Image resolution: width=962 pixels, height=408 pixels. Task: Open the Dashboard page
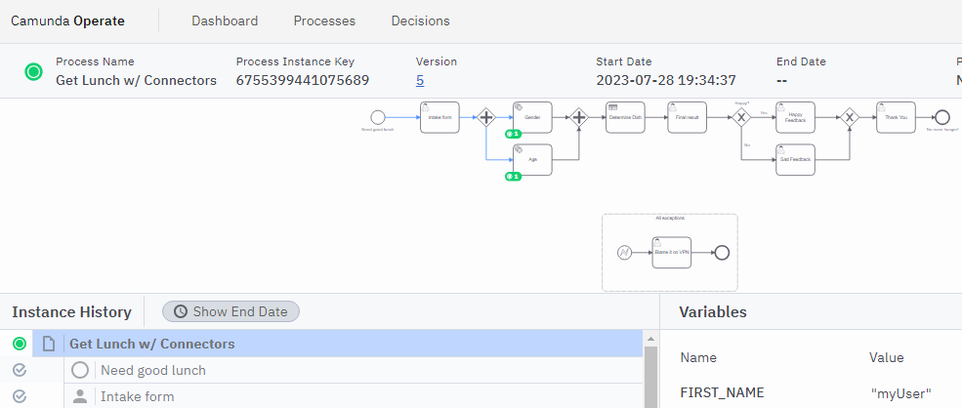click(x=225, y=20)
